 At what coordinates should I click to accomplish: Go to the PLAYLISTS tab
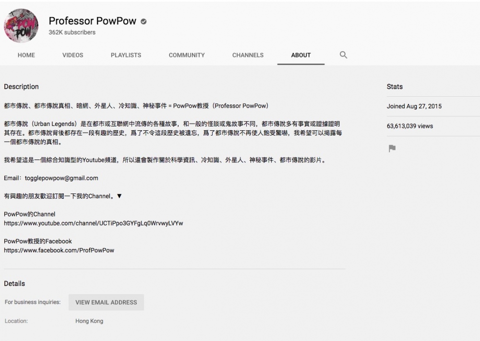click(x=126, y=55)
